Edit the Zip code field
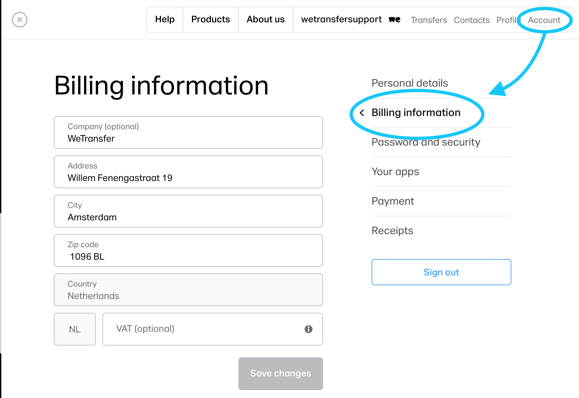This screenshot has width=579, height=398. coord(188,250)
